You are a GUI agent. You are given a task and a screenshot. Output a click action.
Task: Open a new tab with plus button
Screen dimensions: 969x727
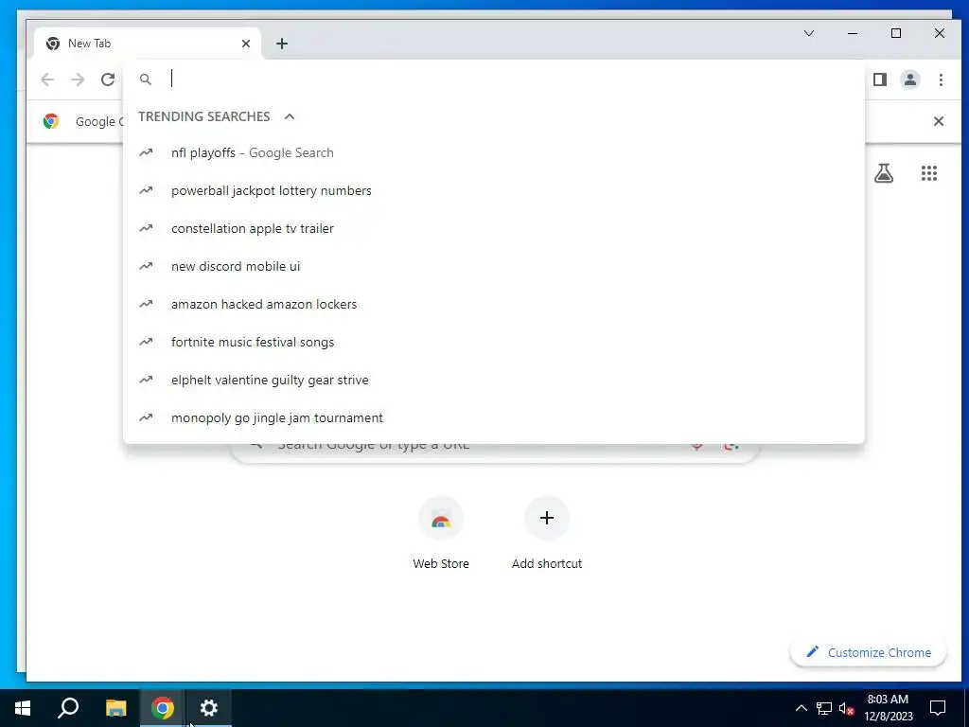tap(282, 44)
